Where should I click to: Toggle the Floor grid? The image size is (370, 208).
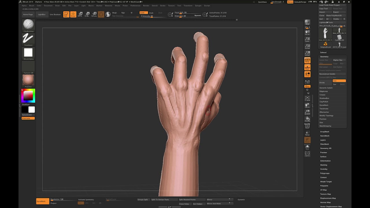tap(307, 67)
